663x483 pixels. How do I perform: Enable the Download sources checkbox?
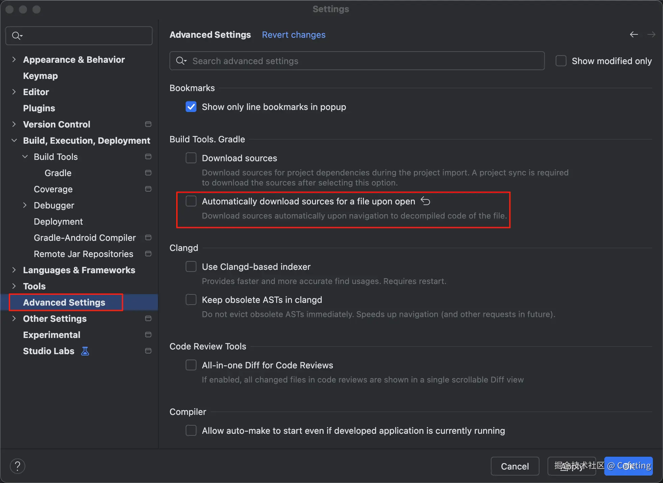[191, 158]
